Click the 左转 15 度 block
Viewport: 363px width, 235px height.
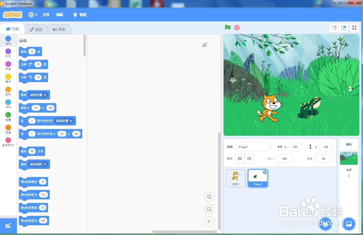point(33,78)
